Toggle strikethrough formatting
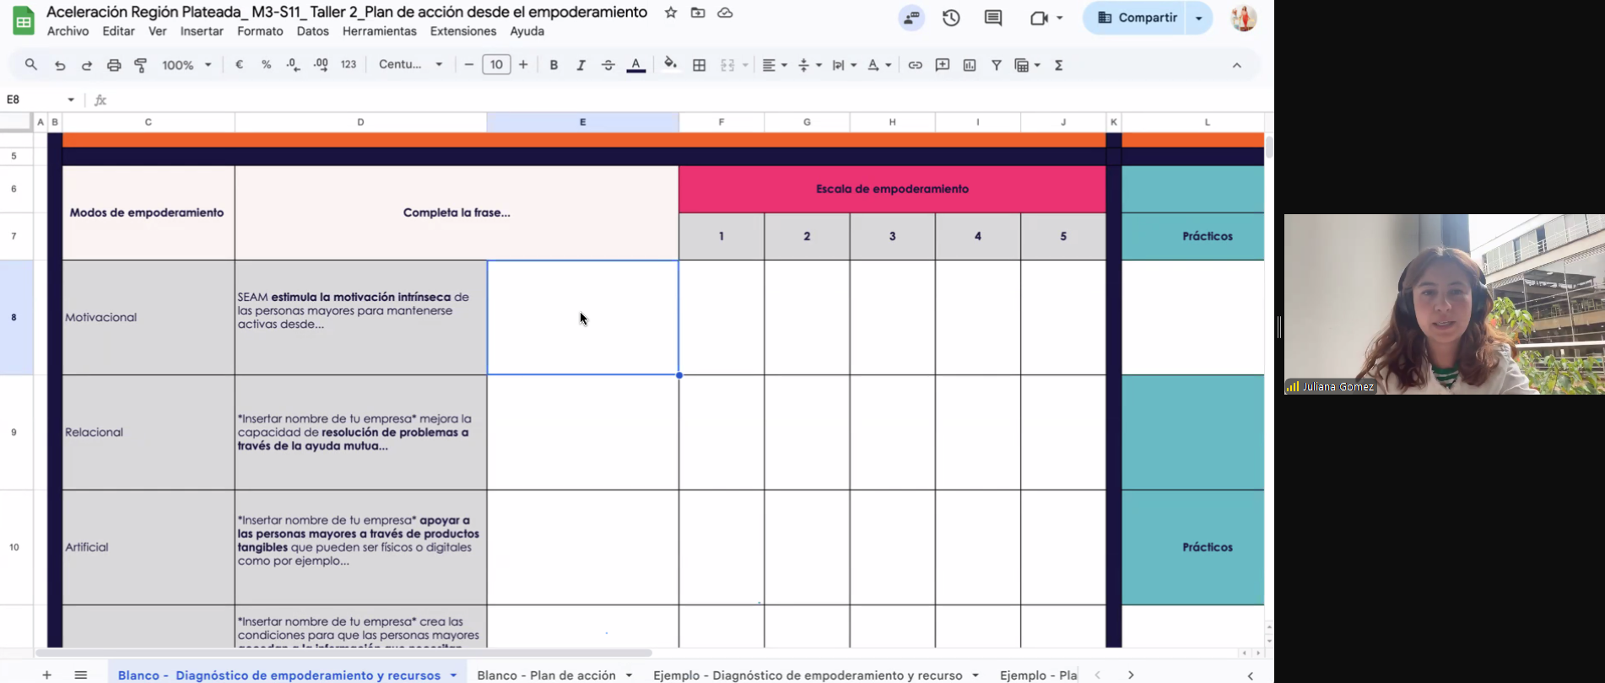The height and width of the screenshot is (683, 1605). [608, 65]
